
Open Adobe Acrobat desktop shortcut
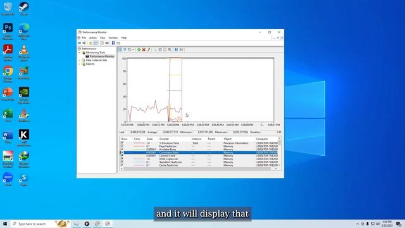coord(8,53)
